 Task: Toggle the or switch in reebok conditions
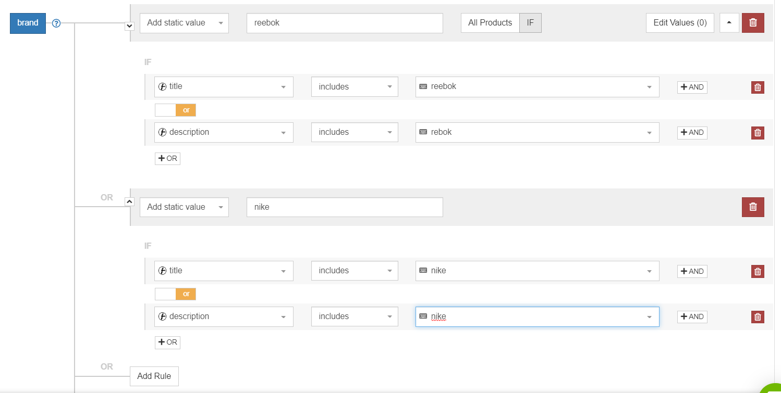pos(175,110)
